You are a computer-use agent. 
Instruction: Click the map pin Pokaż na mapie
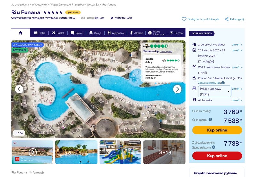coord(112,18)
